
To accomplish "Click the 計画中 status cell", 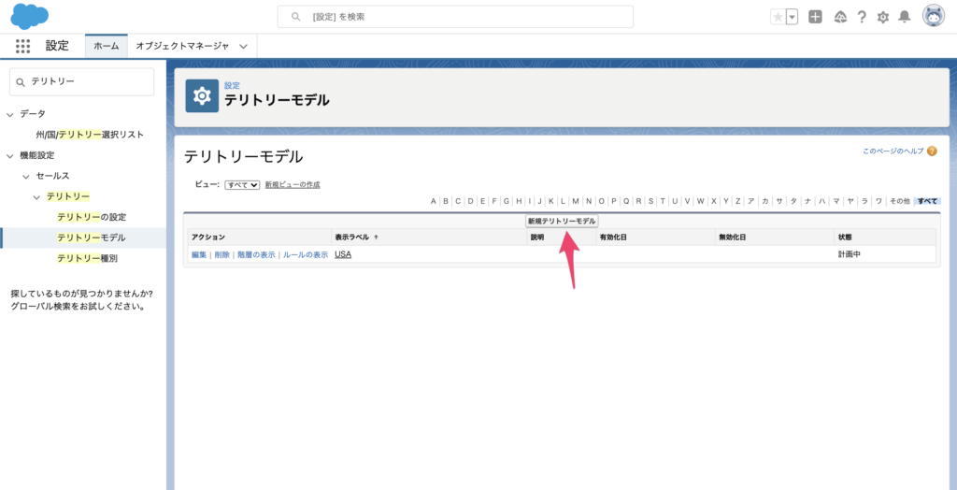I will pos(849,254).
